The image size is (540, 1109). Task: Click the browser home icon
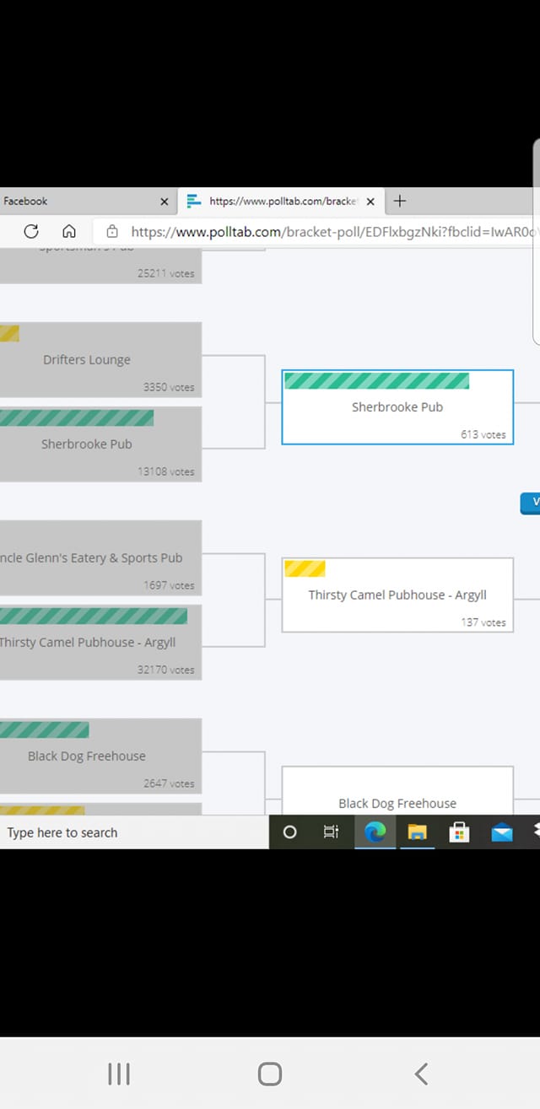tap(70, 231)
